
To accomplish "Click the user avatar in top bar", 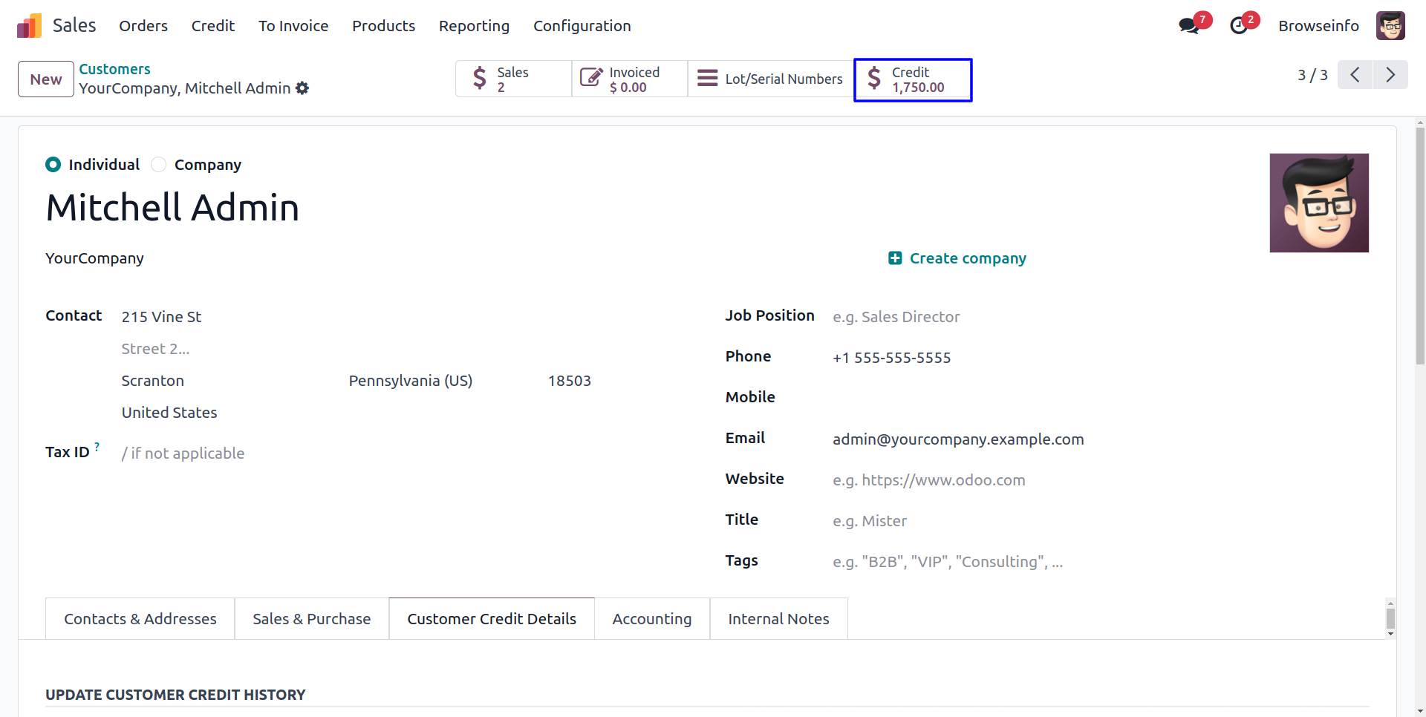I will (1390, 26).
